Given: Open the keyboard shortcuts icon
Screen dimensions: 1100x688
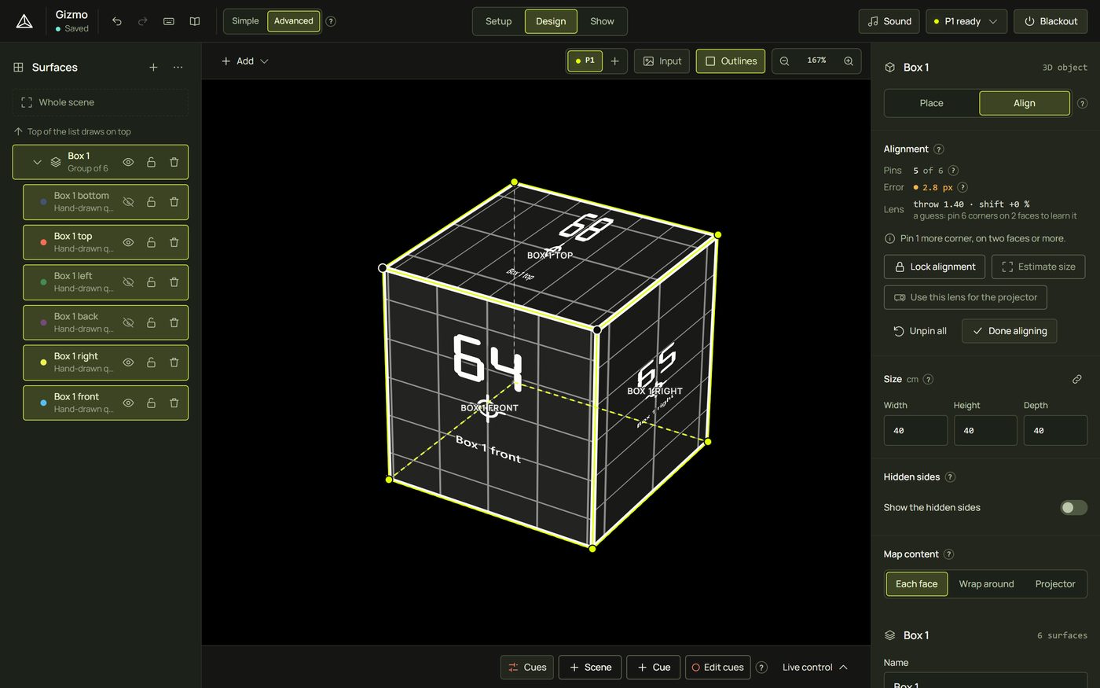Looking at the screenshot, I should point(168,21).
